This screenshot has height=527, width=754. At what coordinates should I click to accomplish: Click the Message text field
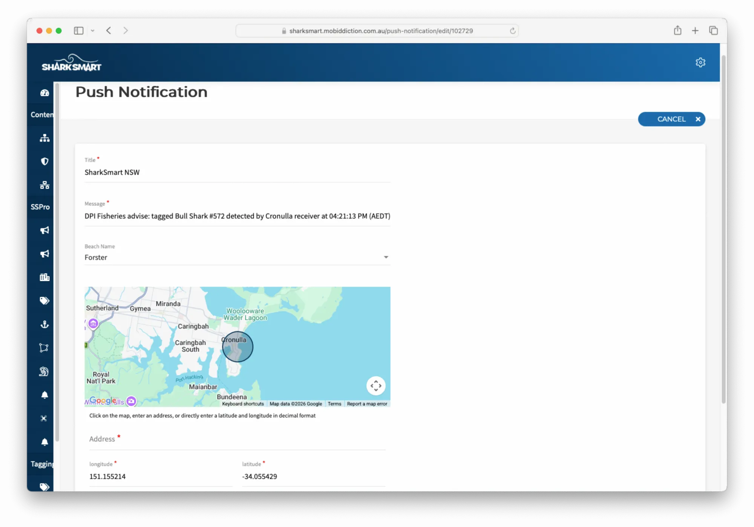(237, 216)
